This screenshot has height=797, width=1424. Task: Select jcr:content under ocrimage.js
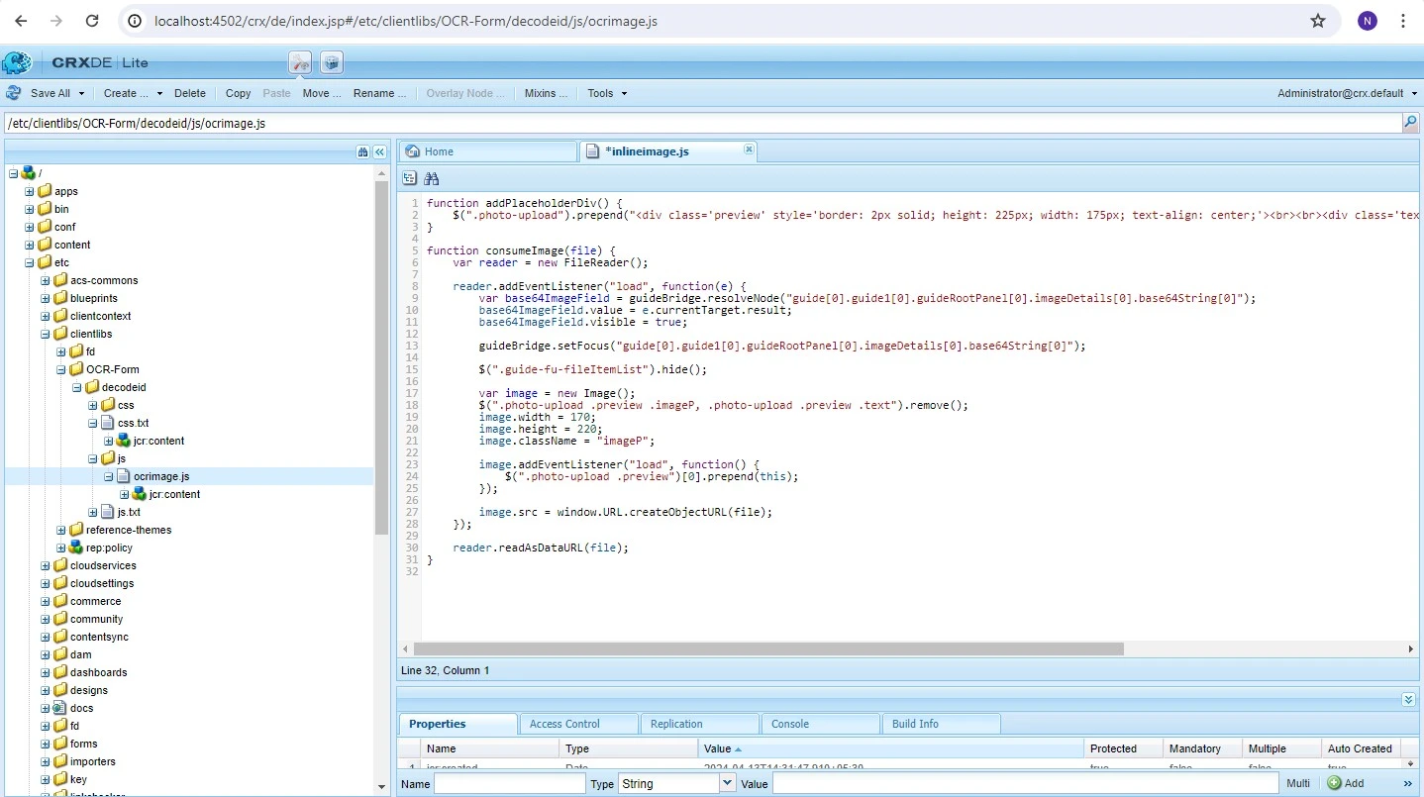click(x=174, y=494)
